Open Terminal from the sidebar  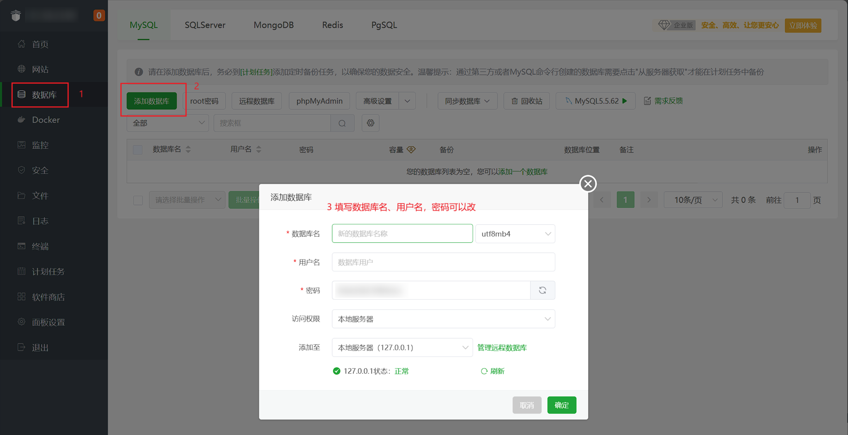click(x=40, y=246)
